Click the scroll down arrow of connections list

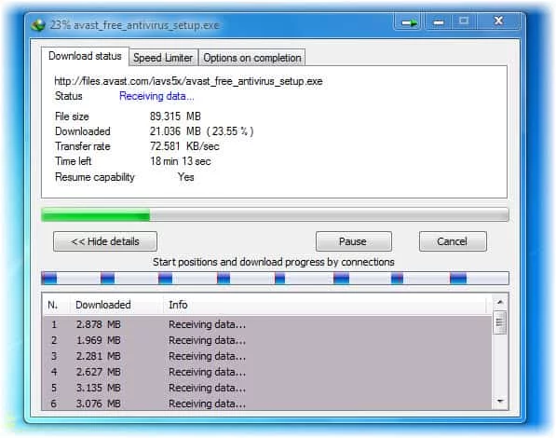500,401
